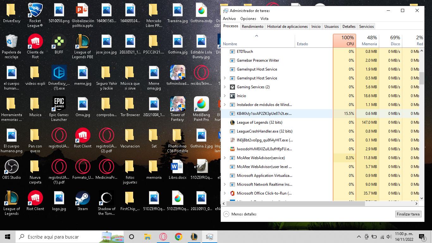This screenshot has height=243, width=432.
Task: Open File Explorer from the taskbar
Action: point(147,237)
